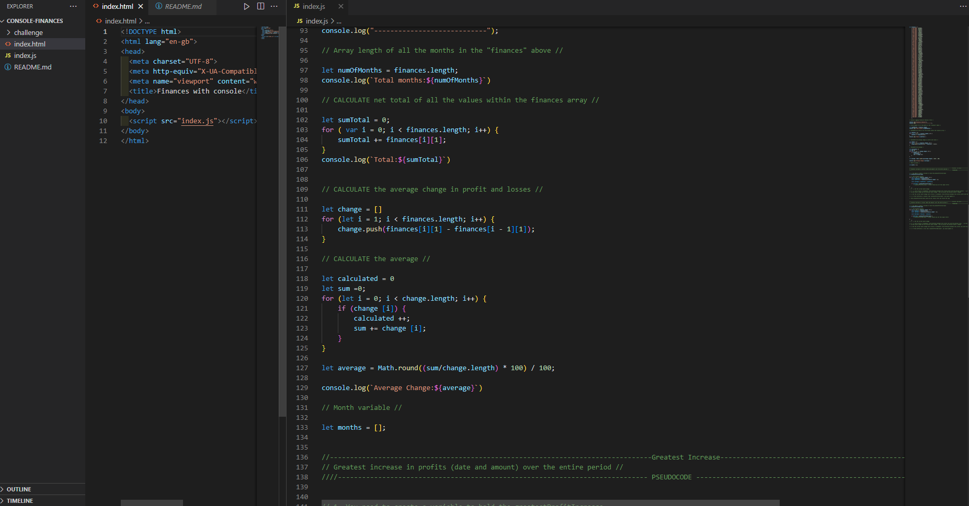Split the editor using the split icon
Viewport: 969px width, 506px height.
coord(260,6)
